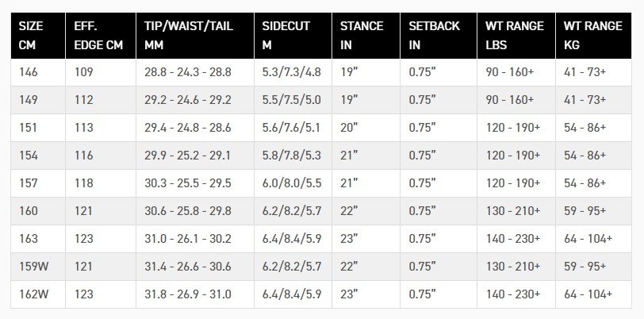Click the 29.4 - 24.8 - 28.6 cell
This screenshot has width=644, height=319.
coord(195,128)
